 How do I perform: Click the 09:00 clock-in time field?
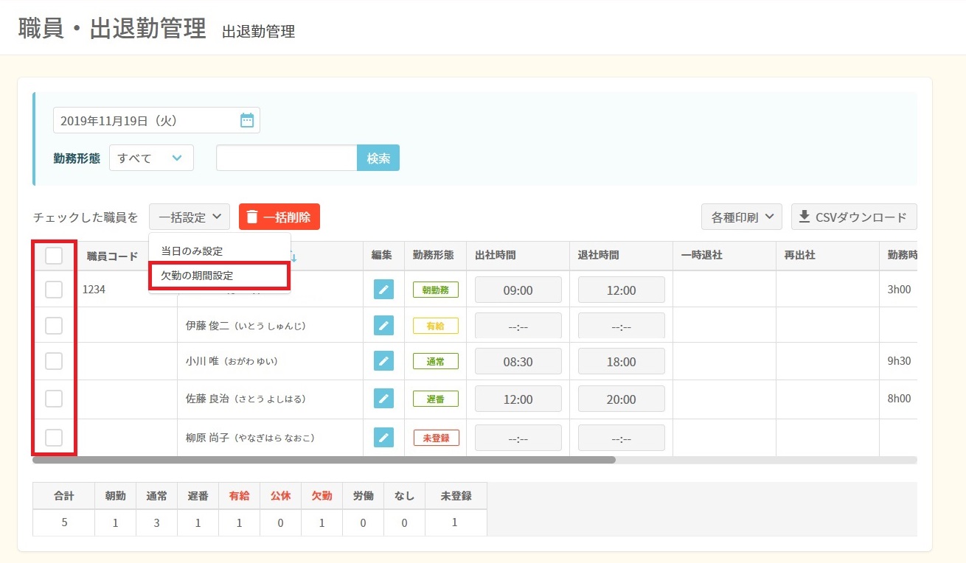[518, 290]
